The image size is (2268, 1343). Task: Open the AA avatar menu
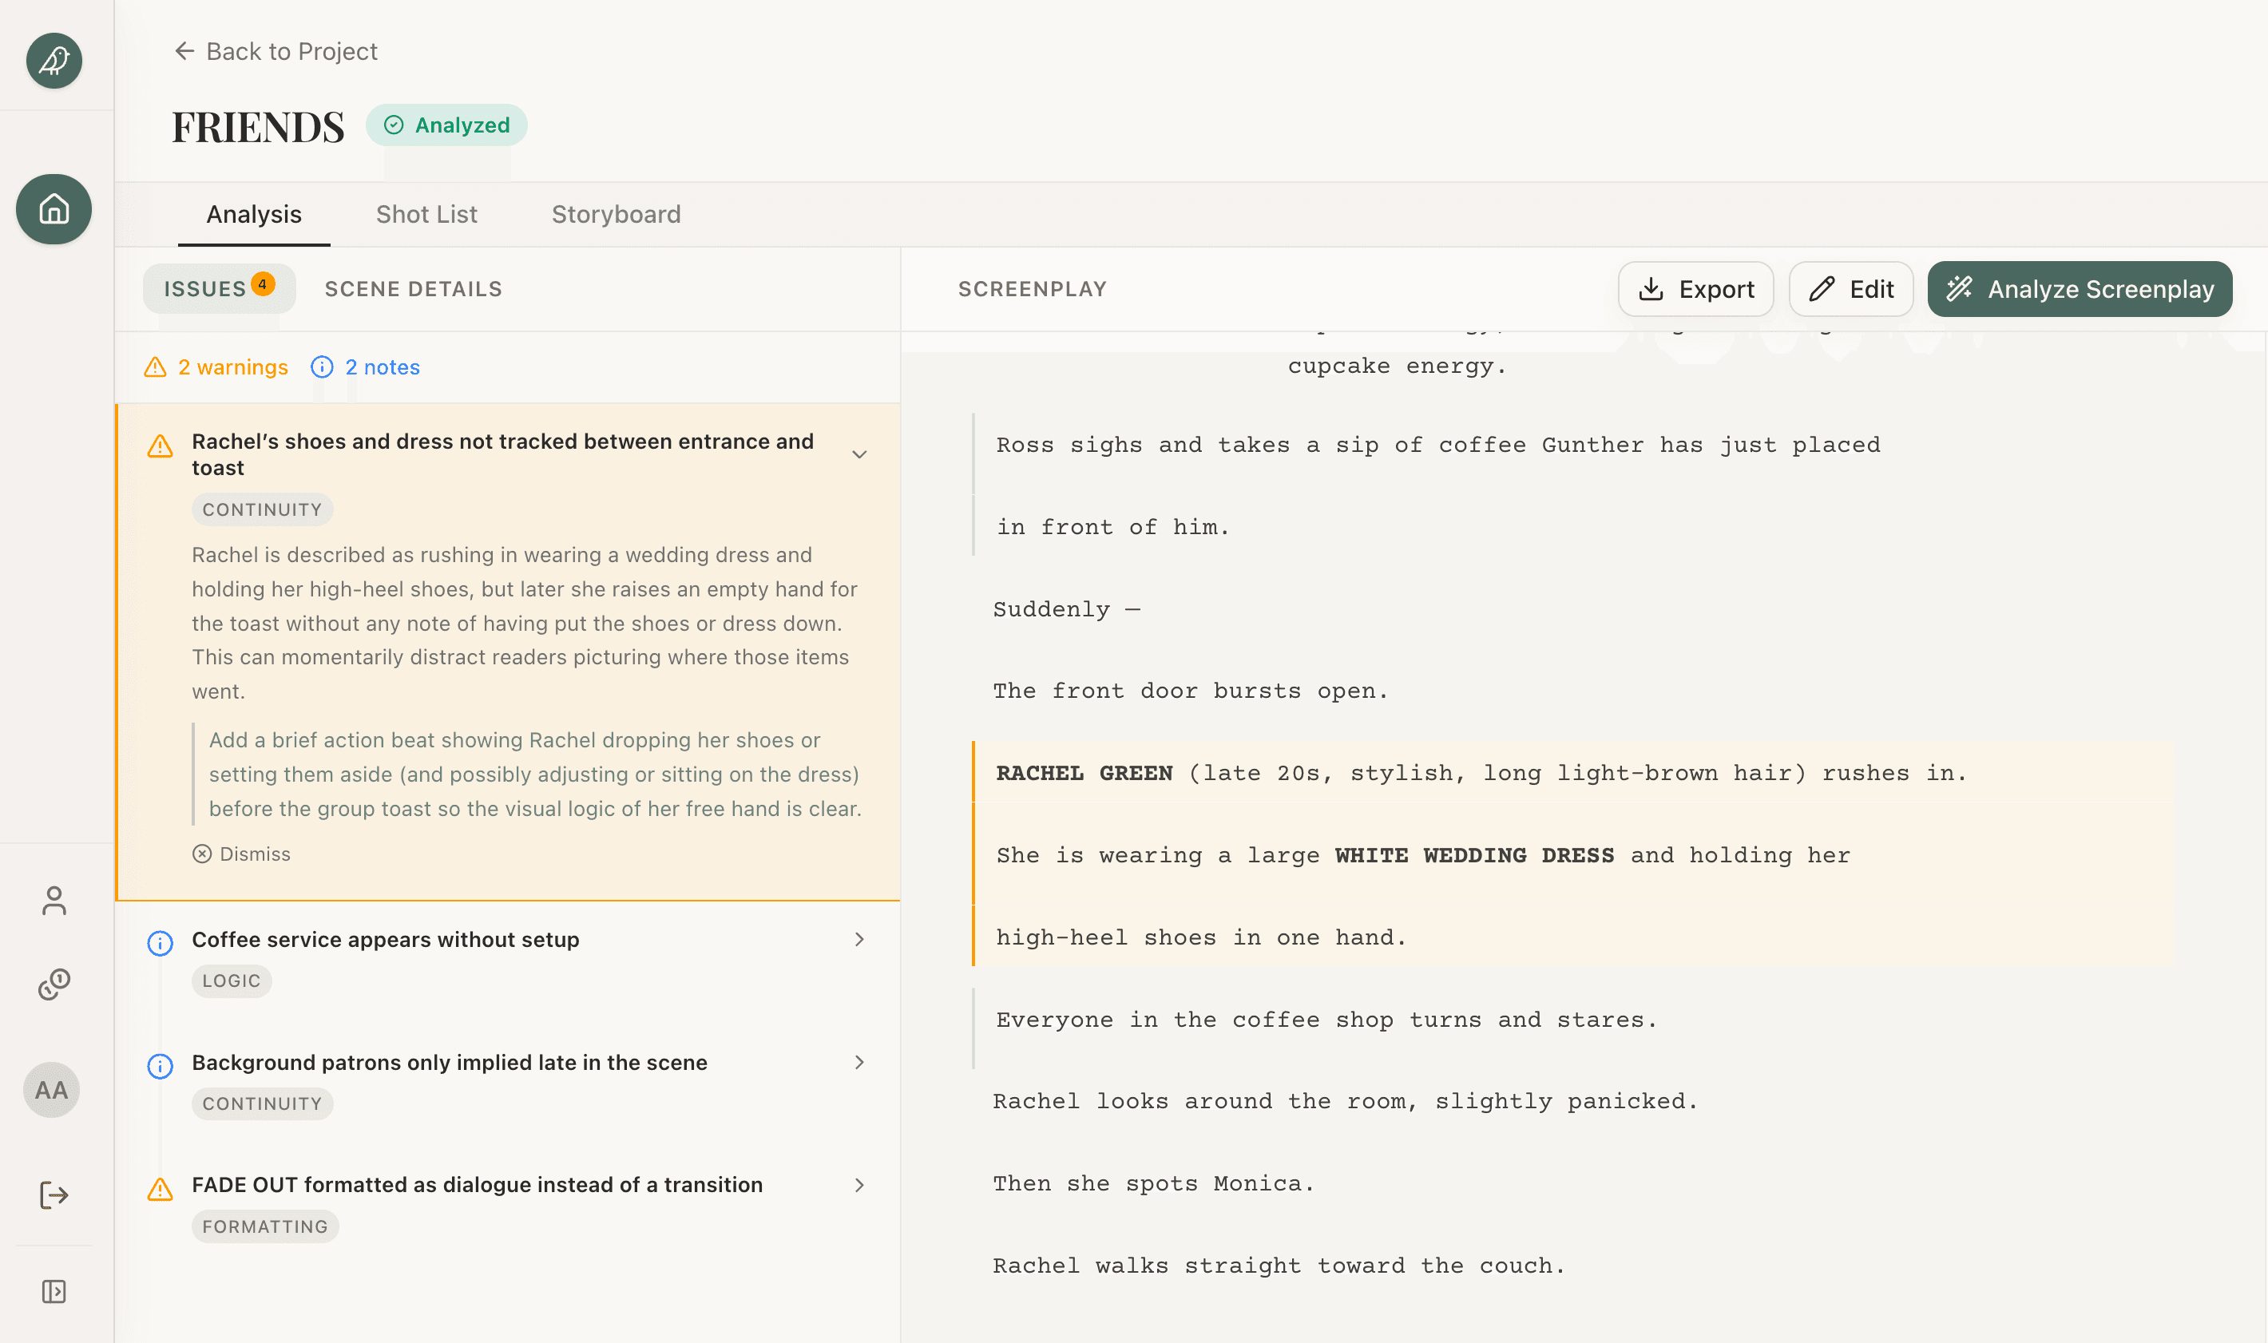click(x=52, y=1090)
